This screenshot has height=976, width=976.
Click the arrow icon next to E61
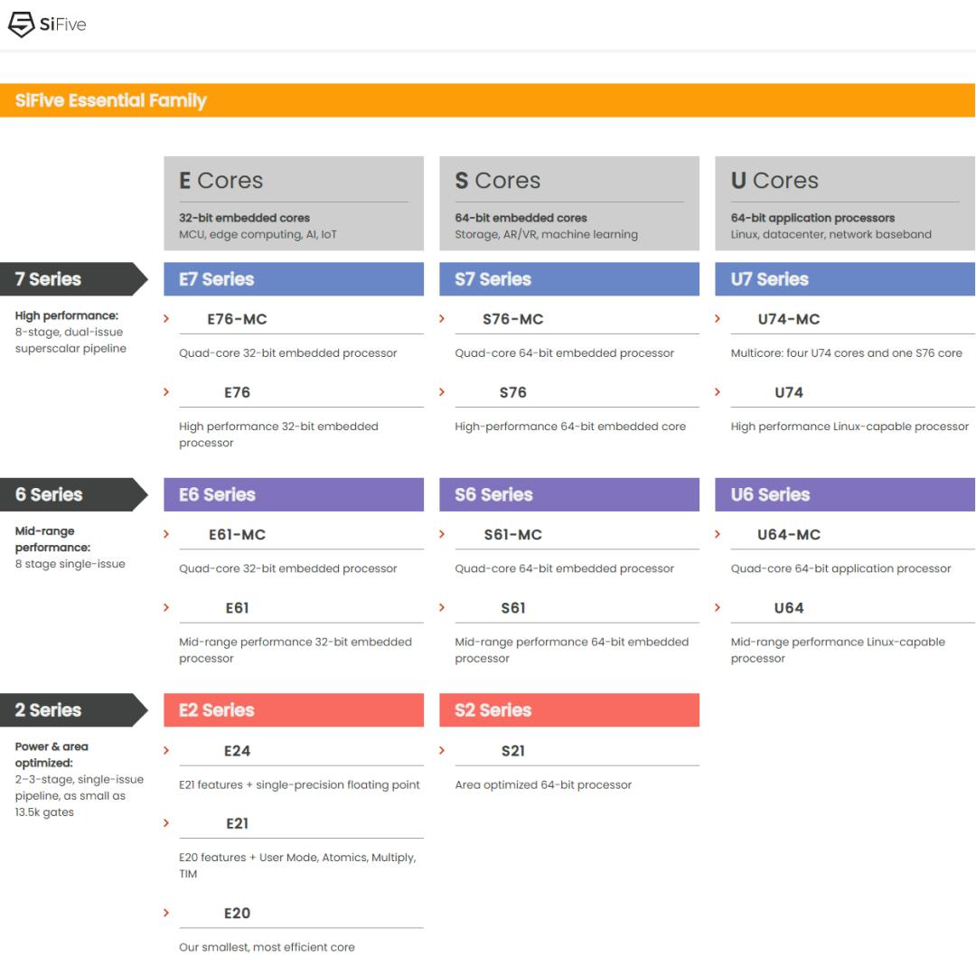click(166, 607)
